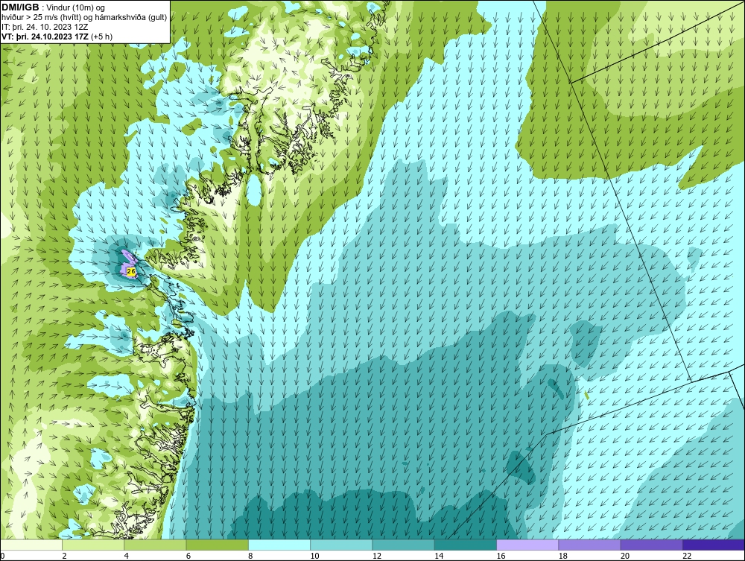
Task: Click the legend tick label '0'
Action: pos(2,557)
